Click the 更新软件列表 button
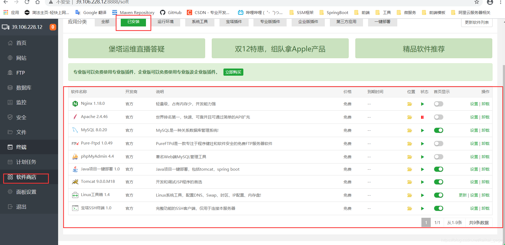Viewport: 505px width, 245px height. (x=477, y=22)
